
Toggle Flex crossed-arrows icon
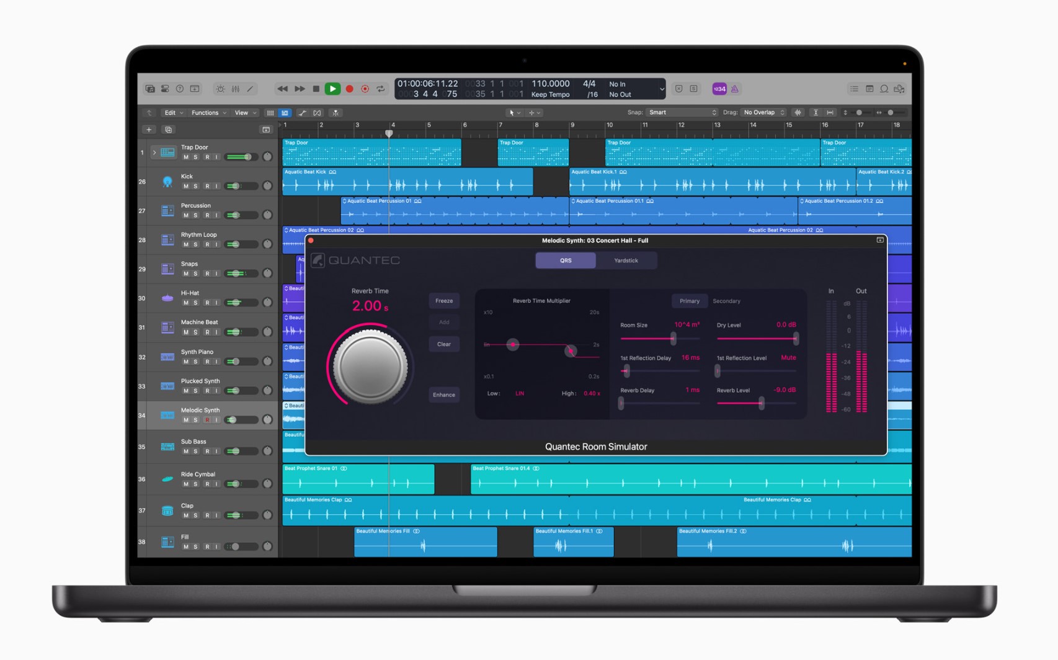[x=318, y=113]
